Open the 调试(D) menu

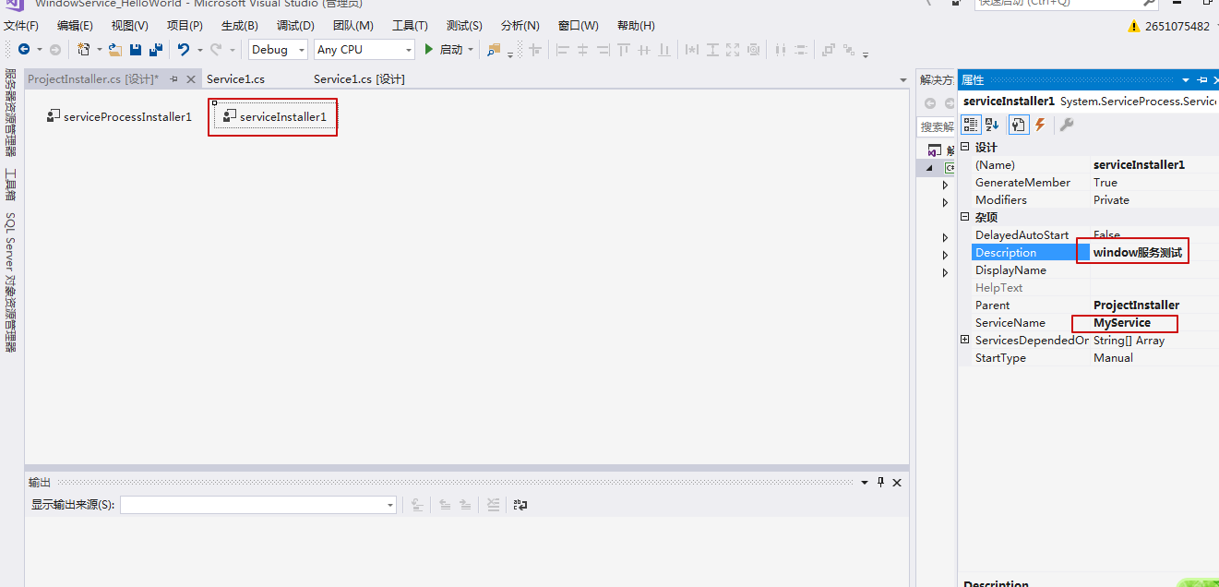tap(294, 25)
